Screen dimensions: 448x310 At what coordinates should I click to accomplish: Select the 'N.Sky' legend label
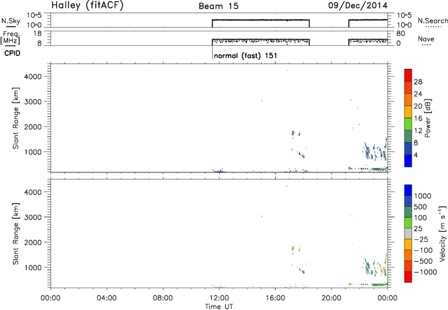pyautogui.click(x=11, y=21)
